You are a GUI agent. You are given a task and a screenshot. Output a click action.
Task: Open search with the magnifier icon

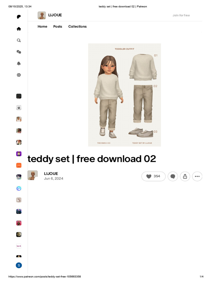tap(19, 40)
